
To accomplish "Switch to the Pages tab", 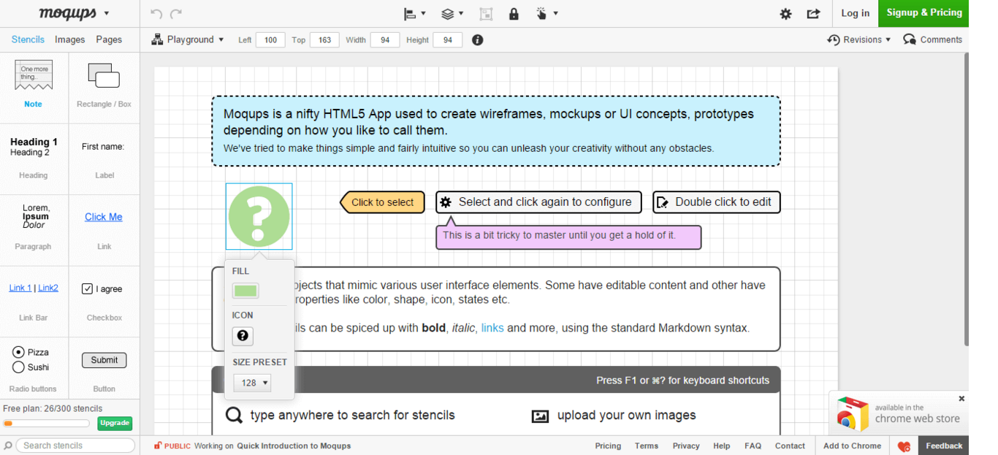I will 109,40.
